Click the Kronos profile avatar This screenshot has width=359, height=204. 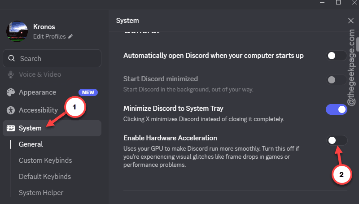(17, 31)
